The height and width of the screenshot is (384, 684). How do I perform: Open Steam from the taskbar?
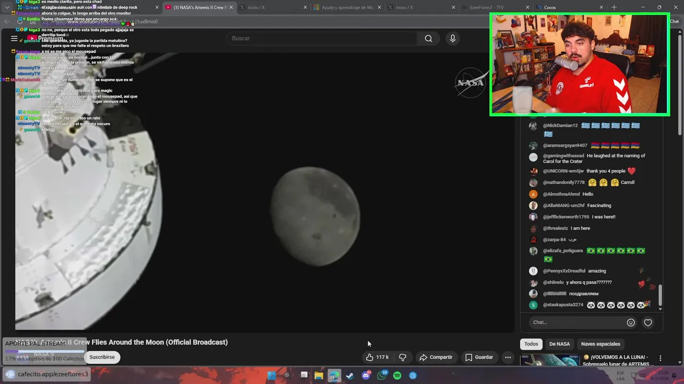point(350,375)
